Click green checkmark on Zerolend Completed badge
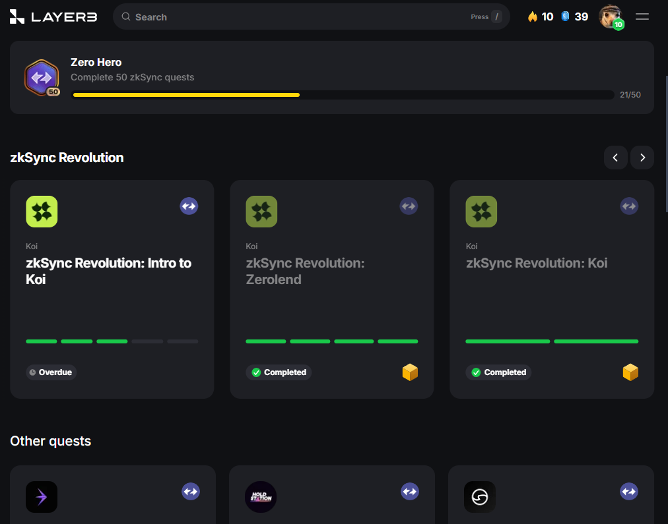Image resolution: width=668 pixels, height=524 pixels. tap(256, 372)
